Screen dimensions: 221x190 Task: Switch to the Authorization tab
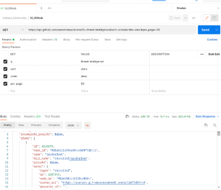(28, 40)
